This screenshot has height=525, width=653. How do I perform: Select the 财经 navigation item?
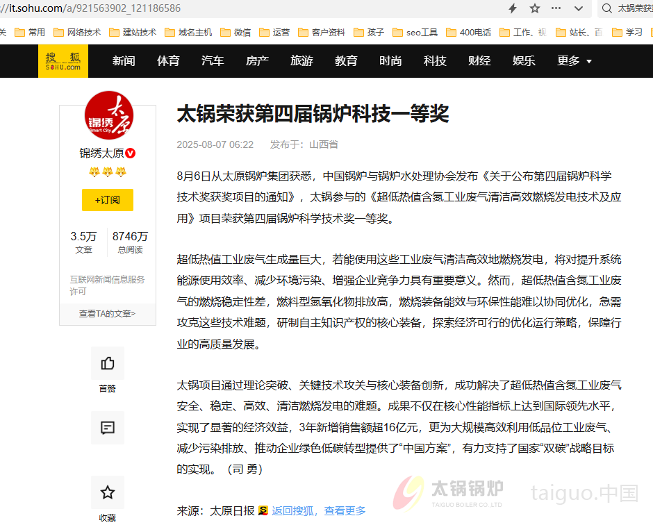tap(479, 61)
